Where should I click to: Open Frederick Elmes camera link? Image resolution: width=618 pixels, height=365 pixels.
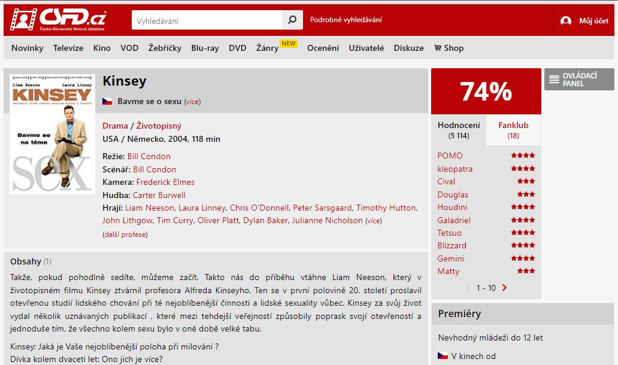(x=165, y=182)
